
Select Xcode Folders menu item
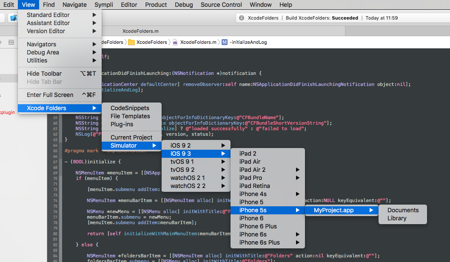60,108
